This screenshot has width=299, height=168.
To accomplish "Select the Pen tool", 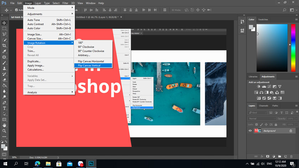I will (x=4, y=103).
